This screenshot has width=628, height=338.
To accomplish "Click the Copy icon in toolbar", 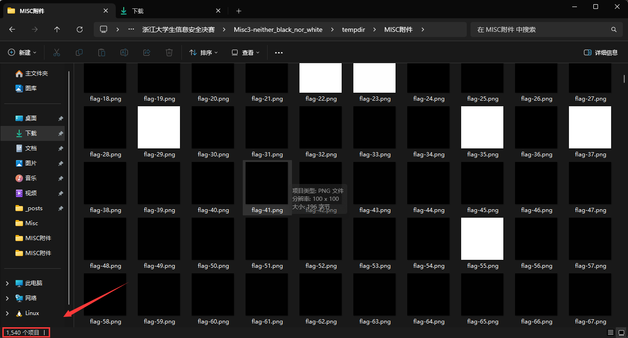I will tap(79, 53).
